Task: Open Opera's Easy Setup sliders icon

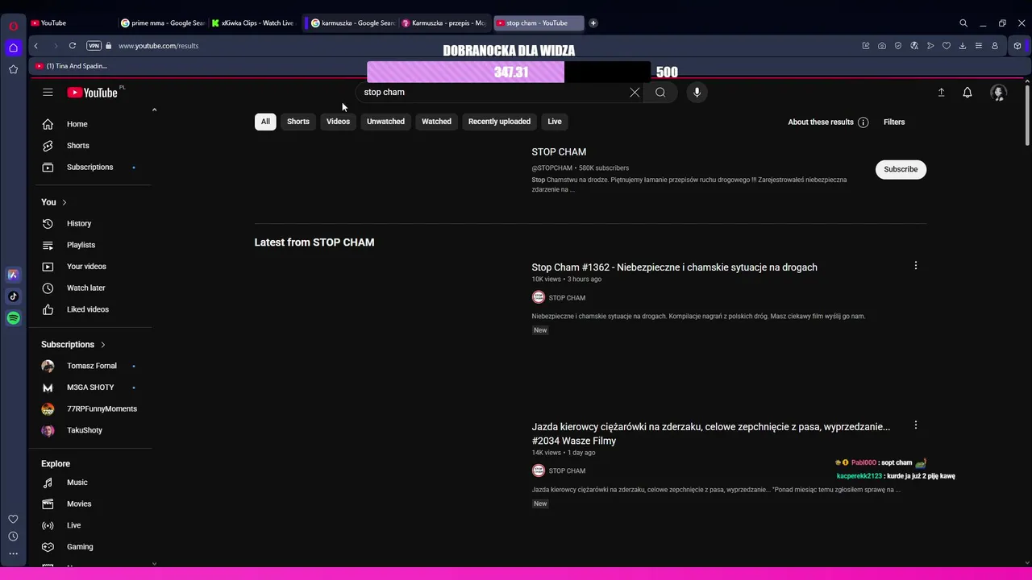Action: point(979,46)
